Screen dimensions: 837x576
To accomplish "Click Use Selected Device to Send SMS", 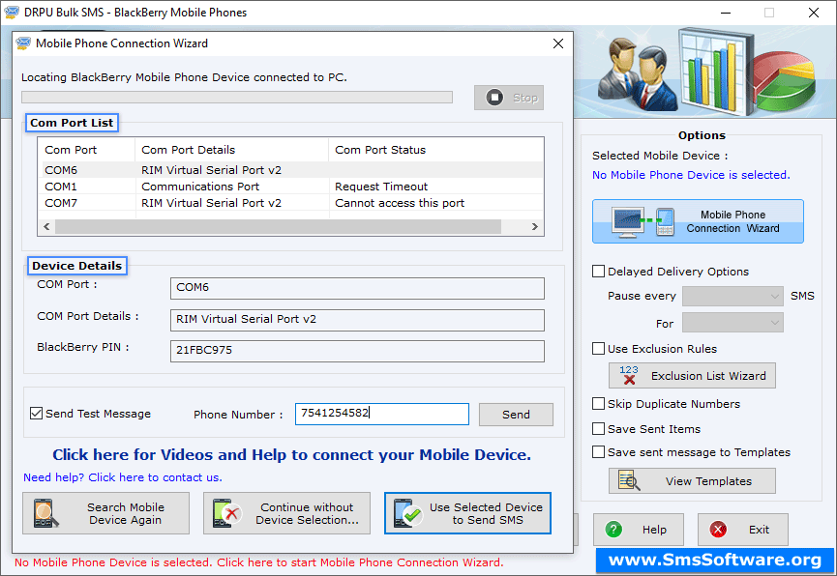I will [467, 513].
